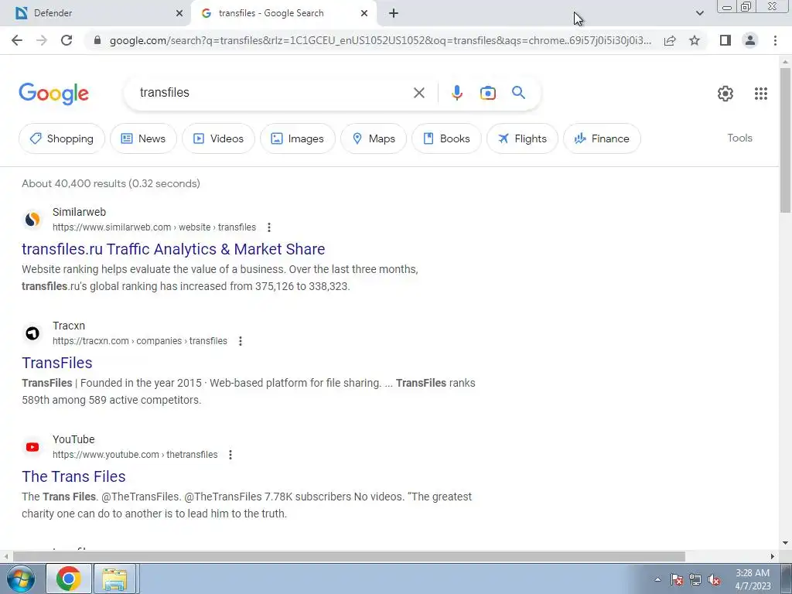Close the transfiles Google Search tab

coord(364,13)
